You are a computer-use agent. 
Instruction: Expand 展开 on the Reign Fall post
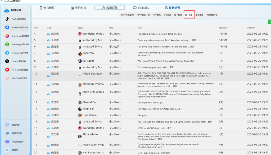[180, 109]
